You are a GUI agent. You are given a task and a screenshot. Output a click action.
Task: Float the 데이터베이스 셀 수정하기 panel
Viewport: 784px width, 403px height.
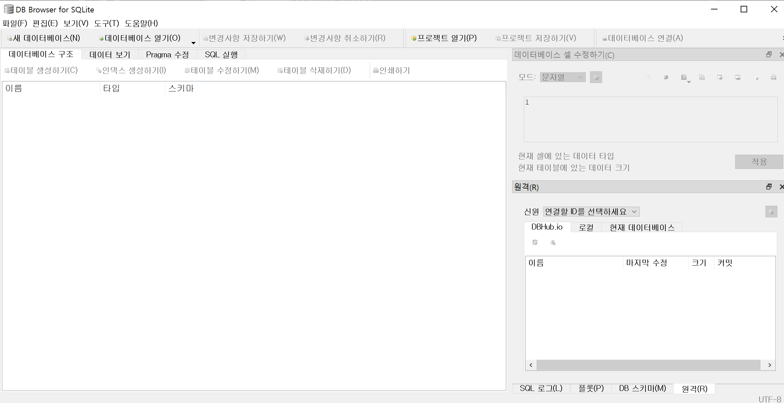tap(769, 54)
